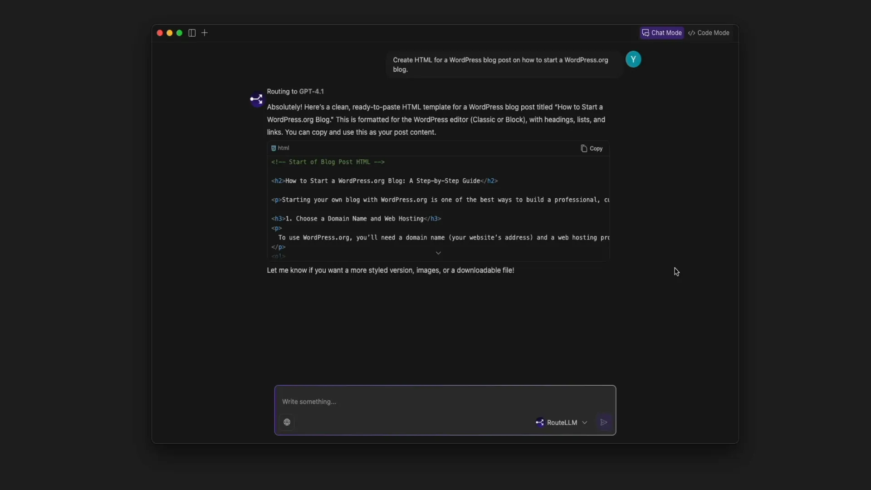Send the message with arrow button
Image resolution: width=871 pixels, height=490 pixels.
[x=604, y=422]
